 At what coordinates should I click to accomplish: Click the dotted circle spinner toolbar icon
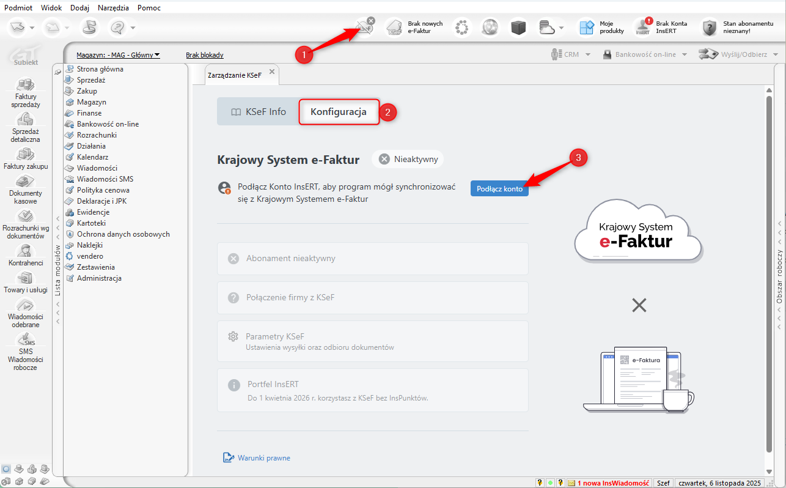pyautogui.click(x=461, y=28)
